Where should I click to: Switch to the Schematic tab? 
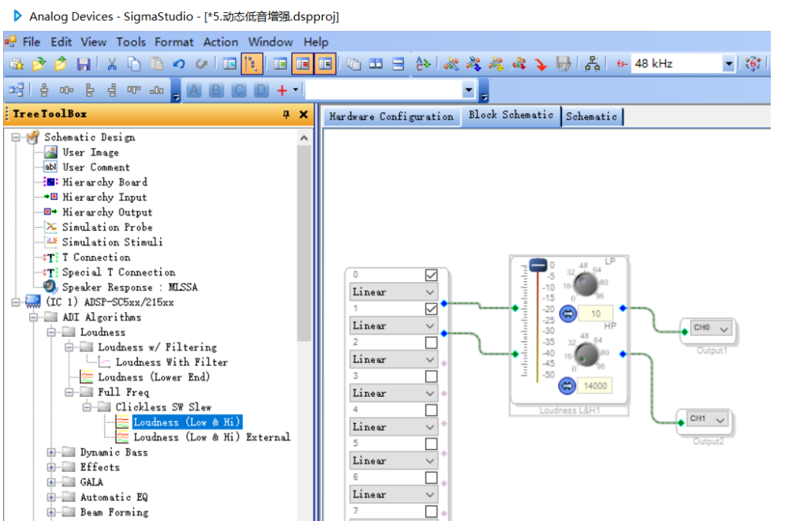(591, 116)
